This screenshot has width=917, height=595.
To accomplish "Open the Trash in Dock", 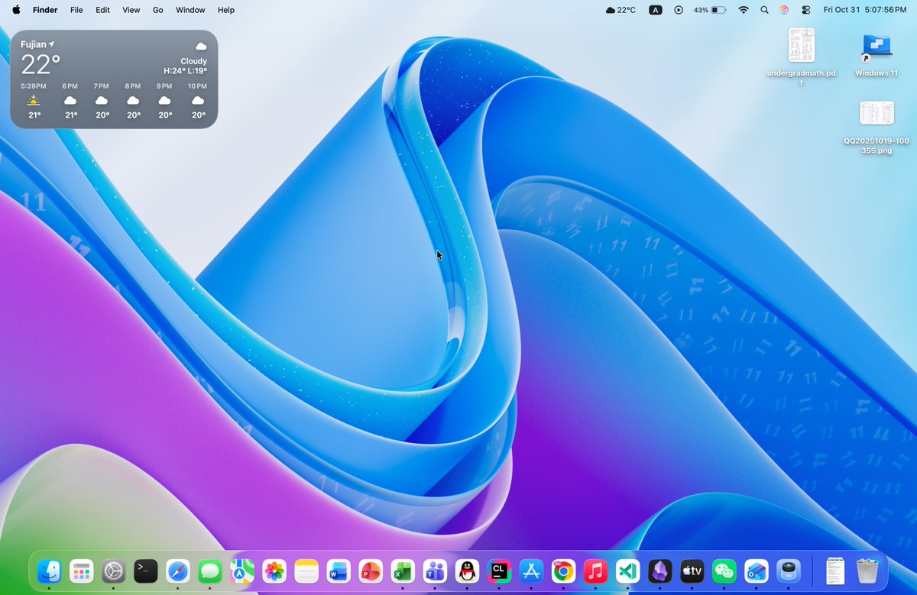I will tap(867, 571).
